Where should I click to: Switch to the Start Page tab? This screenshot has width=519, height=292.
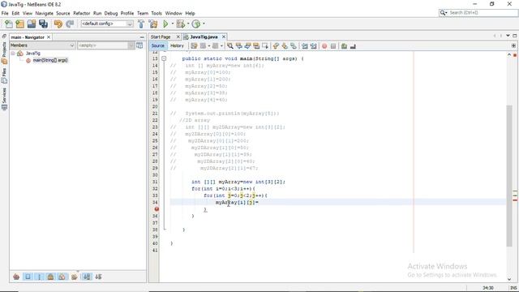(161, 36)
